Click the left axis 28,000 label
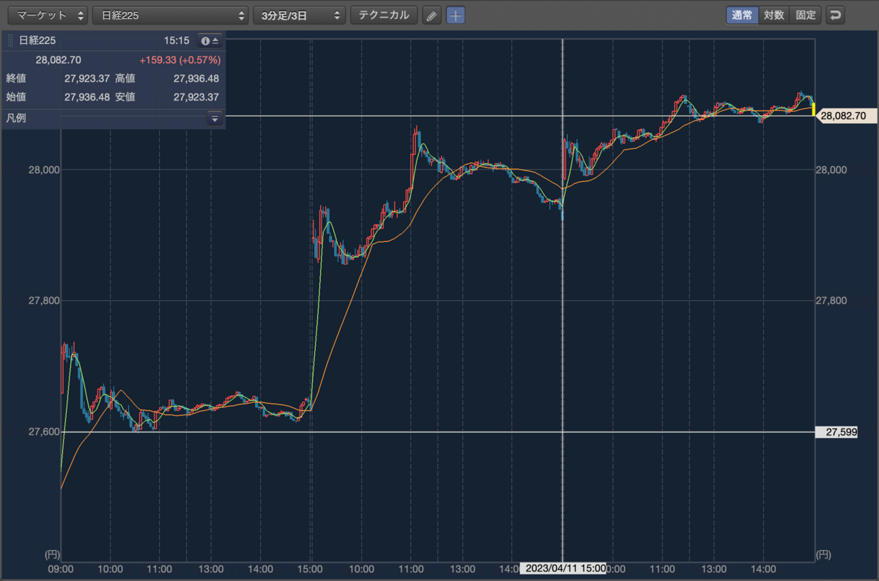Image resolution: width=879 pixels, height=581 pixels. tap(43, 170)
